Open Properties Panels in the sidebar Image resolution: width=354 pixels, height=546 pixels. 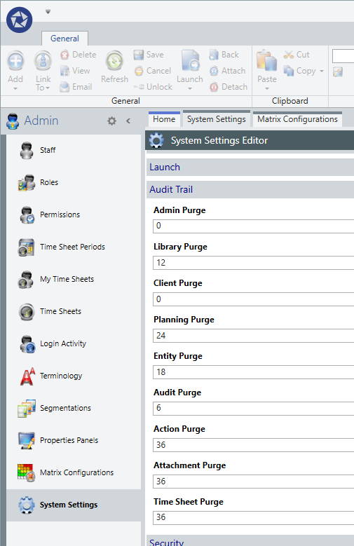tap(74, 440)
